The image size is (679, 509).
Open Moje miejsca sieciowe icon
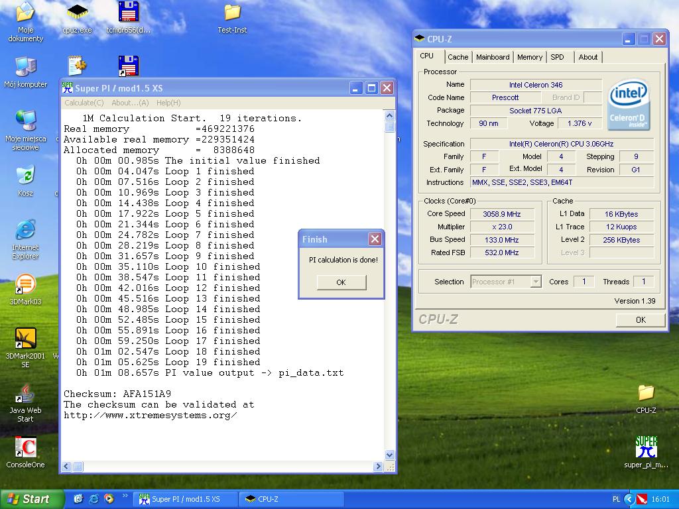[25, 130]
